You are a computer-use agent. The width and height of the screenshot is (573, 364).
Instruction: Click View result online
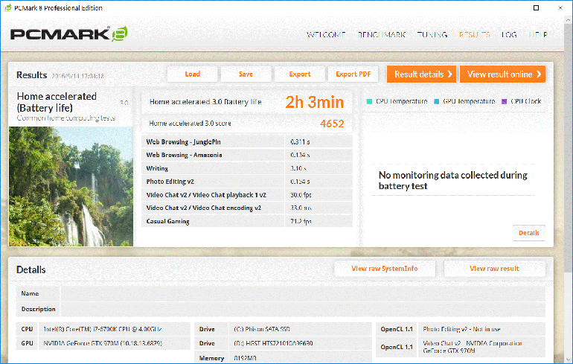[x=502, y=74]
